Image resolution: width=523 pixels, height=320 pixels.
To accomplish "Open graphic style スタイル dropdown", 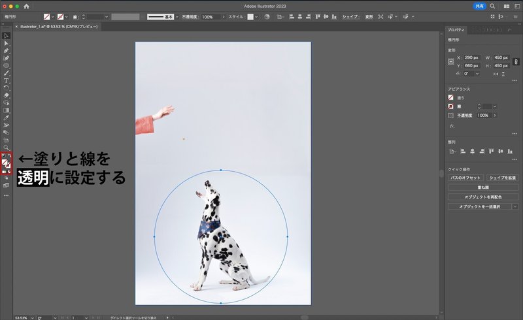I will [x=256, y=17].
